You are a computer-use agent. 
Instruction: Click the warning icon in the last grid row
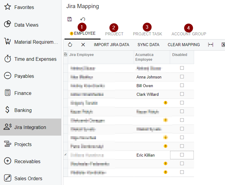pos(165,172)
